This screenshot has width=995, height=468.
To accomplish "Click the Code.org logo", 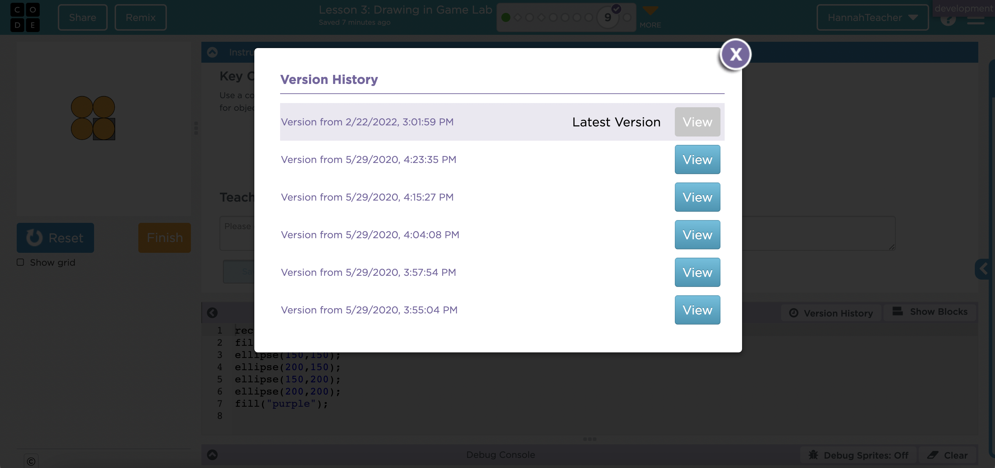I will click(25, 17).
